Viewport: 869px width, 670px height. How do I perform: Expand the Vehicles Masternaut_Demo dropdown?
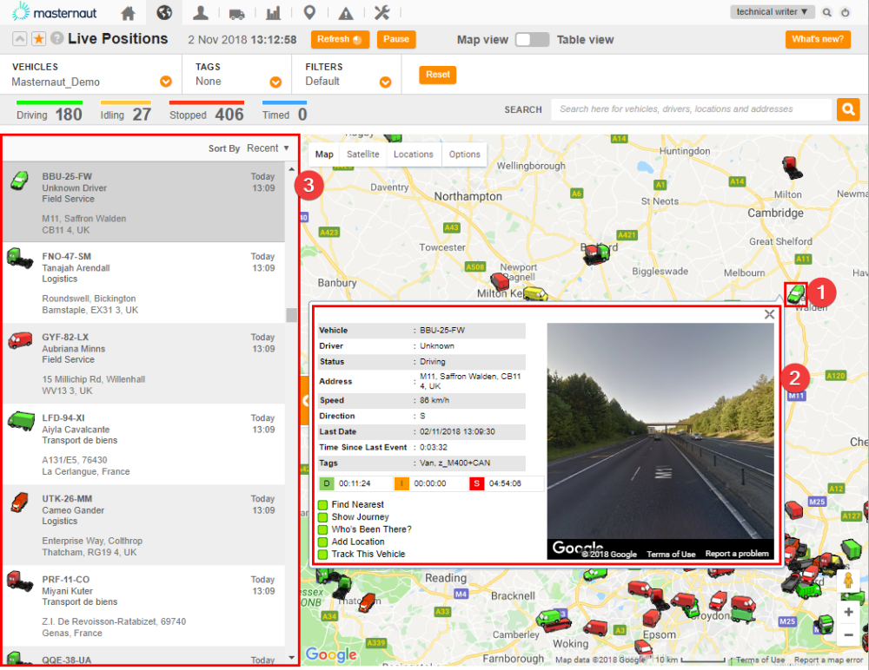(166, 82)
